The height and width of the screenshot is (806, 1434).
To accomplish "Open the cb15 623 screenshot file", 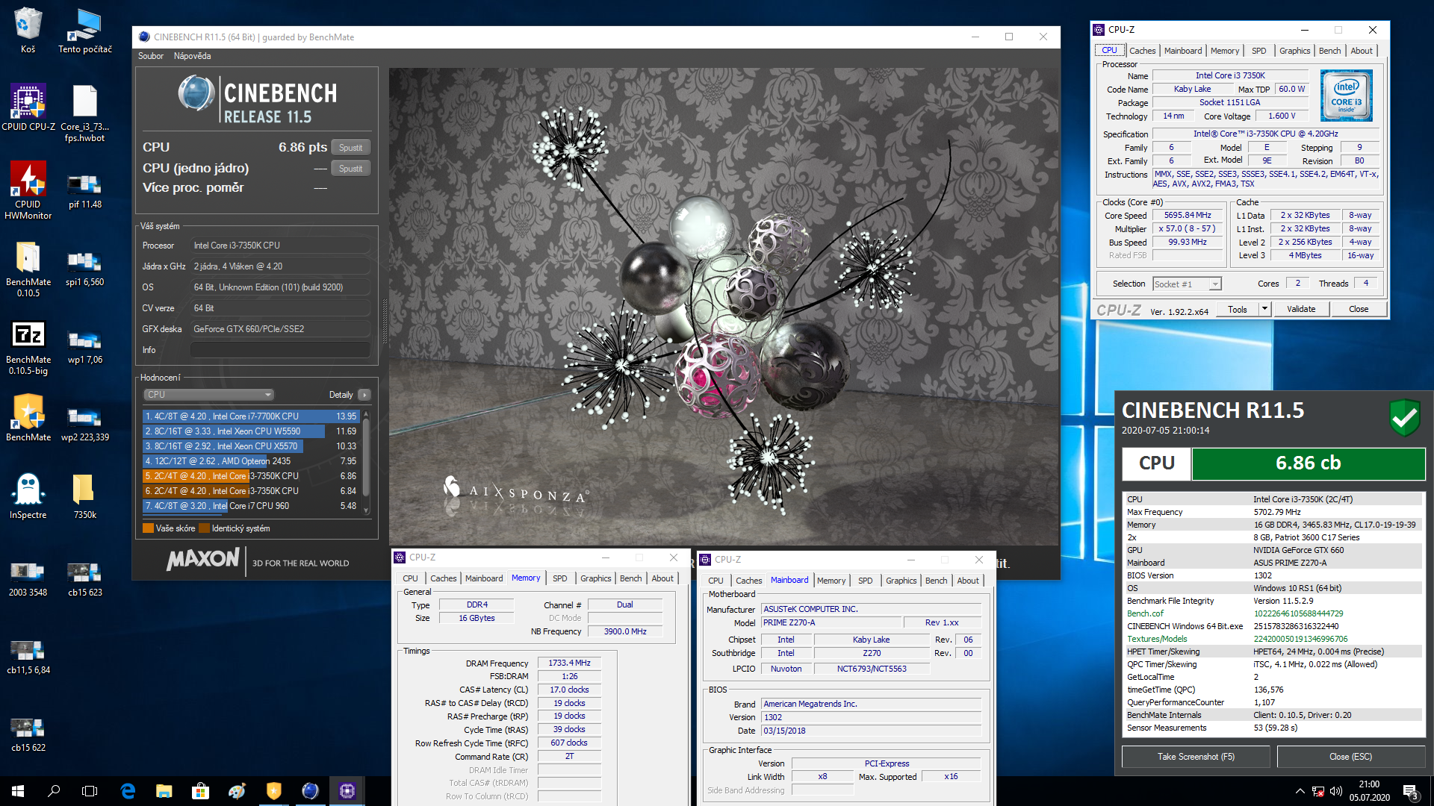I will pos(85,579).
